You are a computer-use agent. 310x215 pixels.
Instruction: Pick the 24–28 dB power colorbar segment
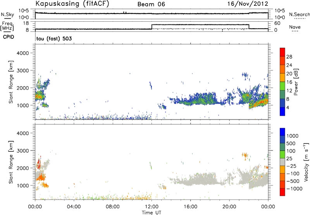282,61
